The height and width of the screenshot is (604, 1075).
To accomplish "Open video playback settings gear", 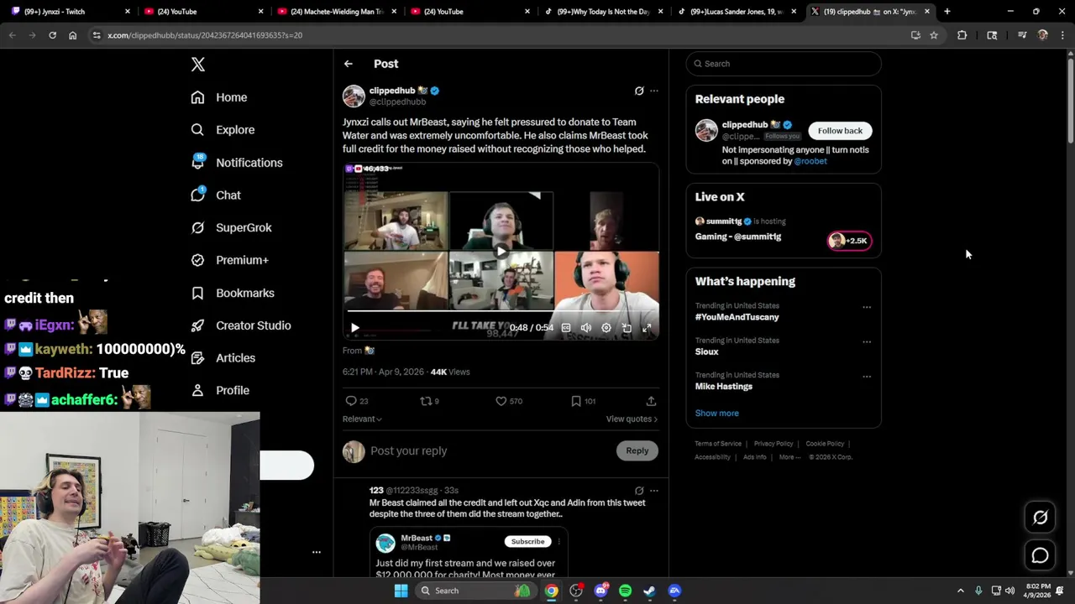I will point(606,328).
